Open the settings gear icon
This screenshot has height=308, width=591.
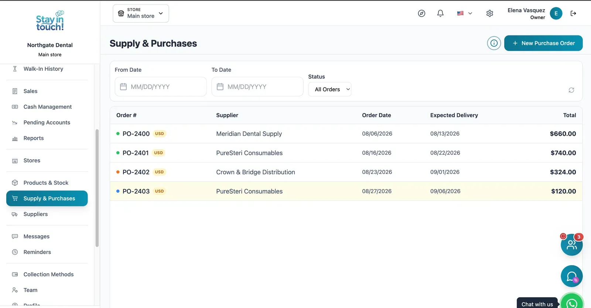click(x=490, y=13)
